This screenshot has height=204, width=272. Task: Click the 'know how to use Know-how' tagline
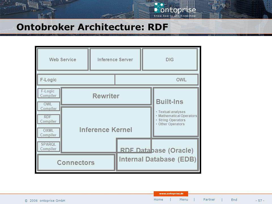point(175,16)
